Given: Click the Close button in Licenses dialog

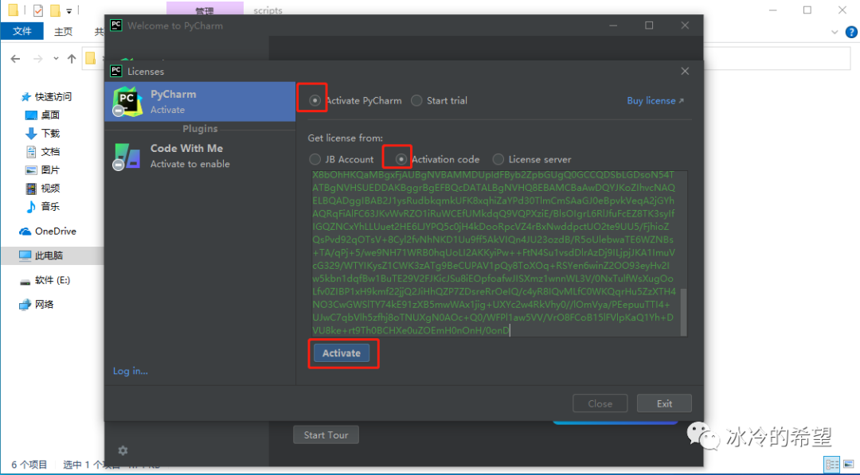Looking at the screenshot, I should [x=600, y=403].
